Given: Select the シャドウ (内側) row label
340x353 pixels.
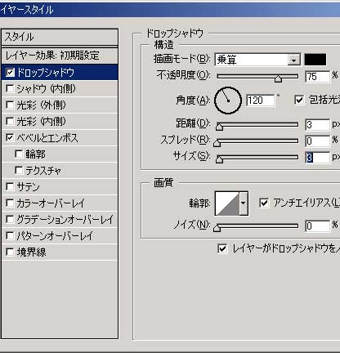Looking at the screenshot, I should pyautogui.click(x=46, y=89).
